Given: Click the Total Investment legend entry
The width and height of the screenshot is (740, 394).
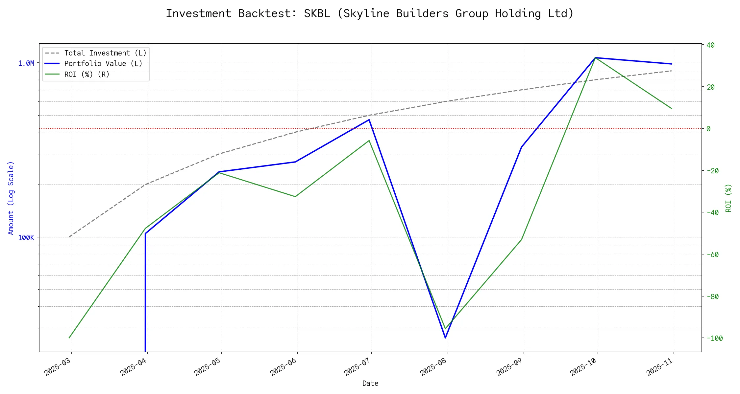Looking at the screenshot, I should pyautogui.click(x=105, y=53).
